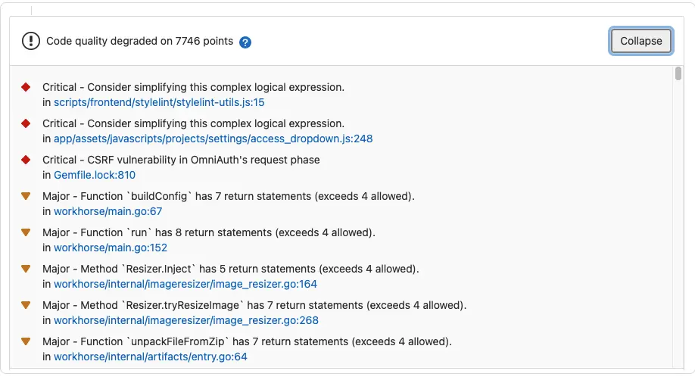Click the major triangle icon for buildConfig issue

(x=26, y=196)
